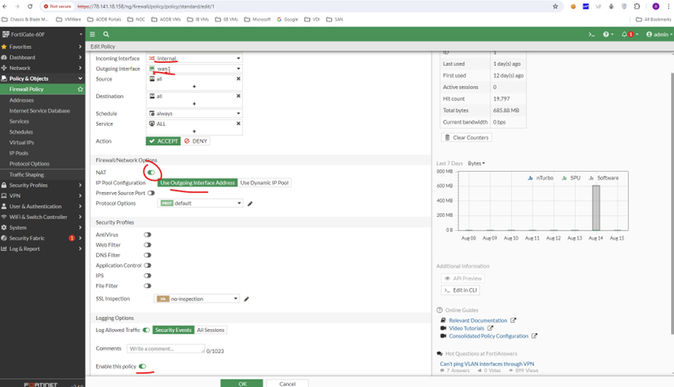This screenshot has width=674, height=387.
Task: Click the OK button
Action: (x=242, y=383)
